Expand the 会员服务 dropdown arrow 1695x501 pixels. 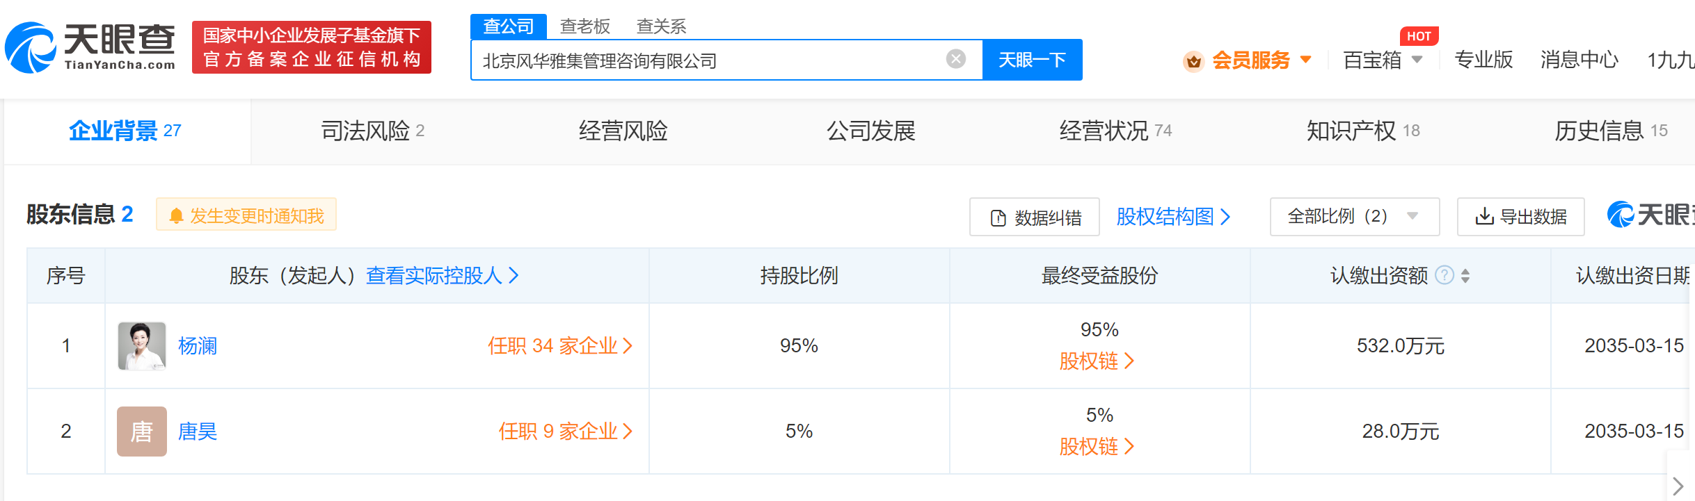[x=1306, y=60]
